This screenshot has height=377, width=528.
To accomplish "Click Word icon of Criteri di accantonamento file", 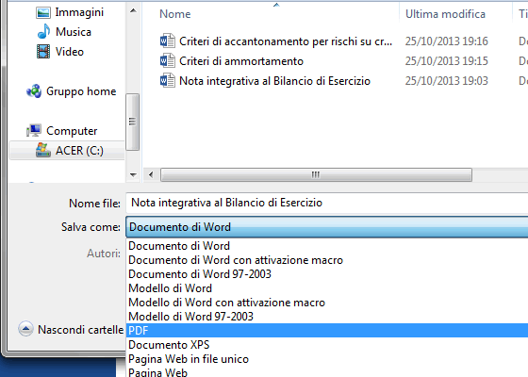I will 168,41.
